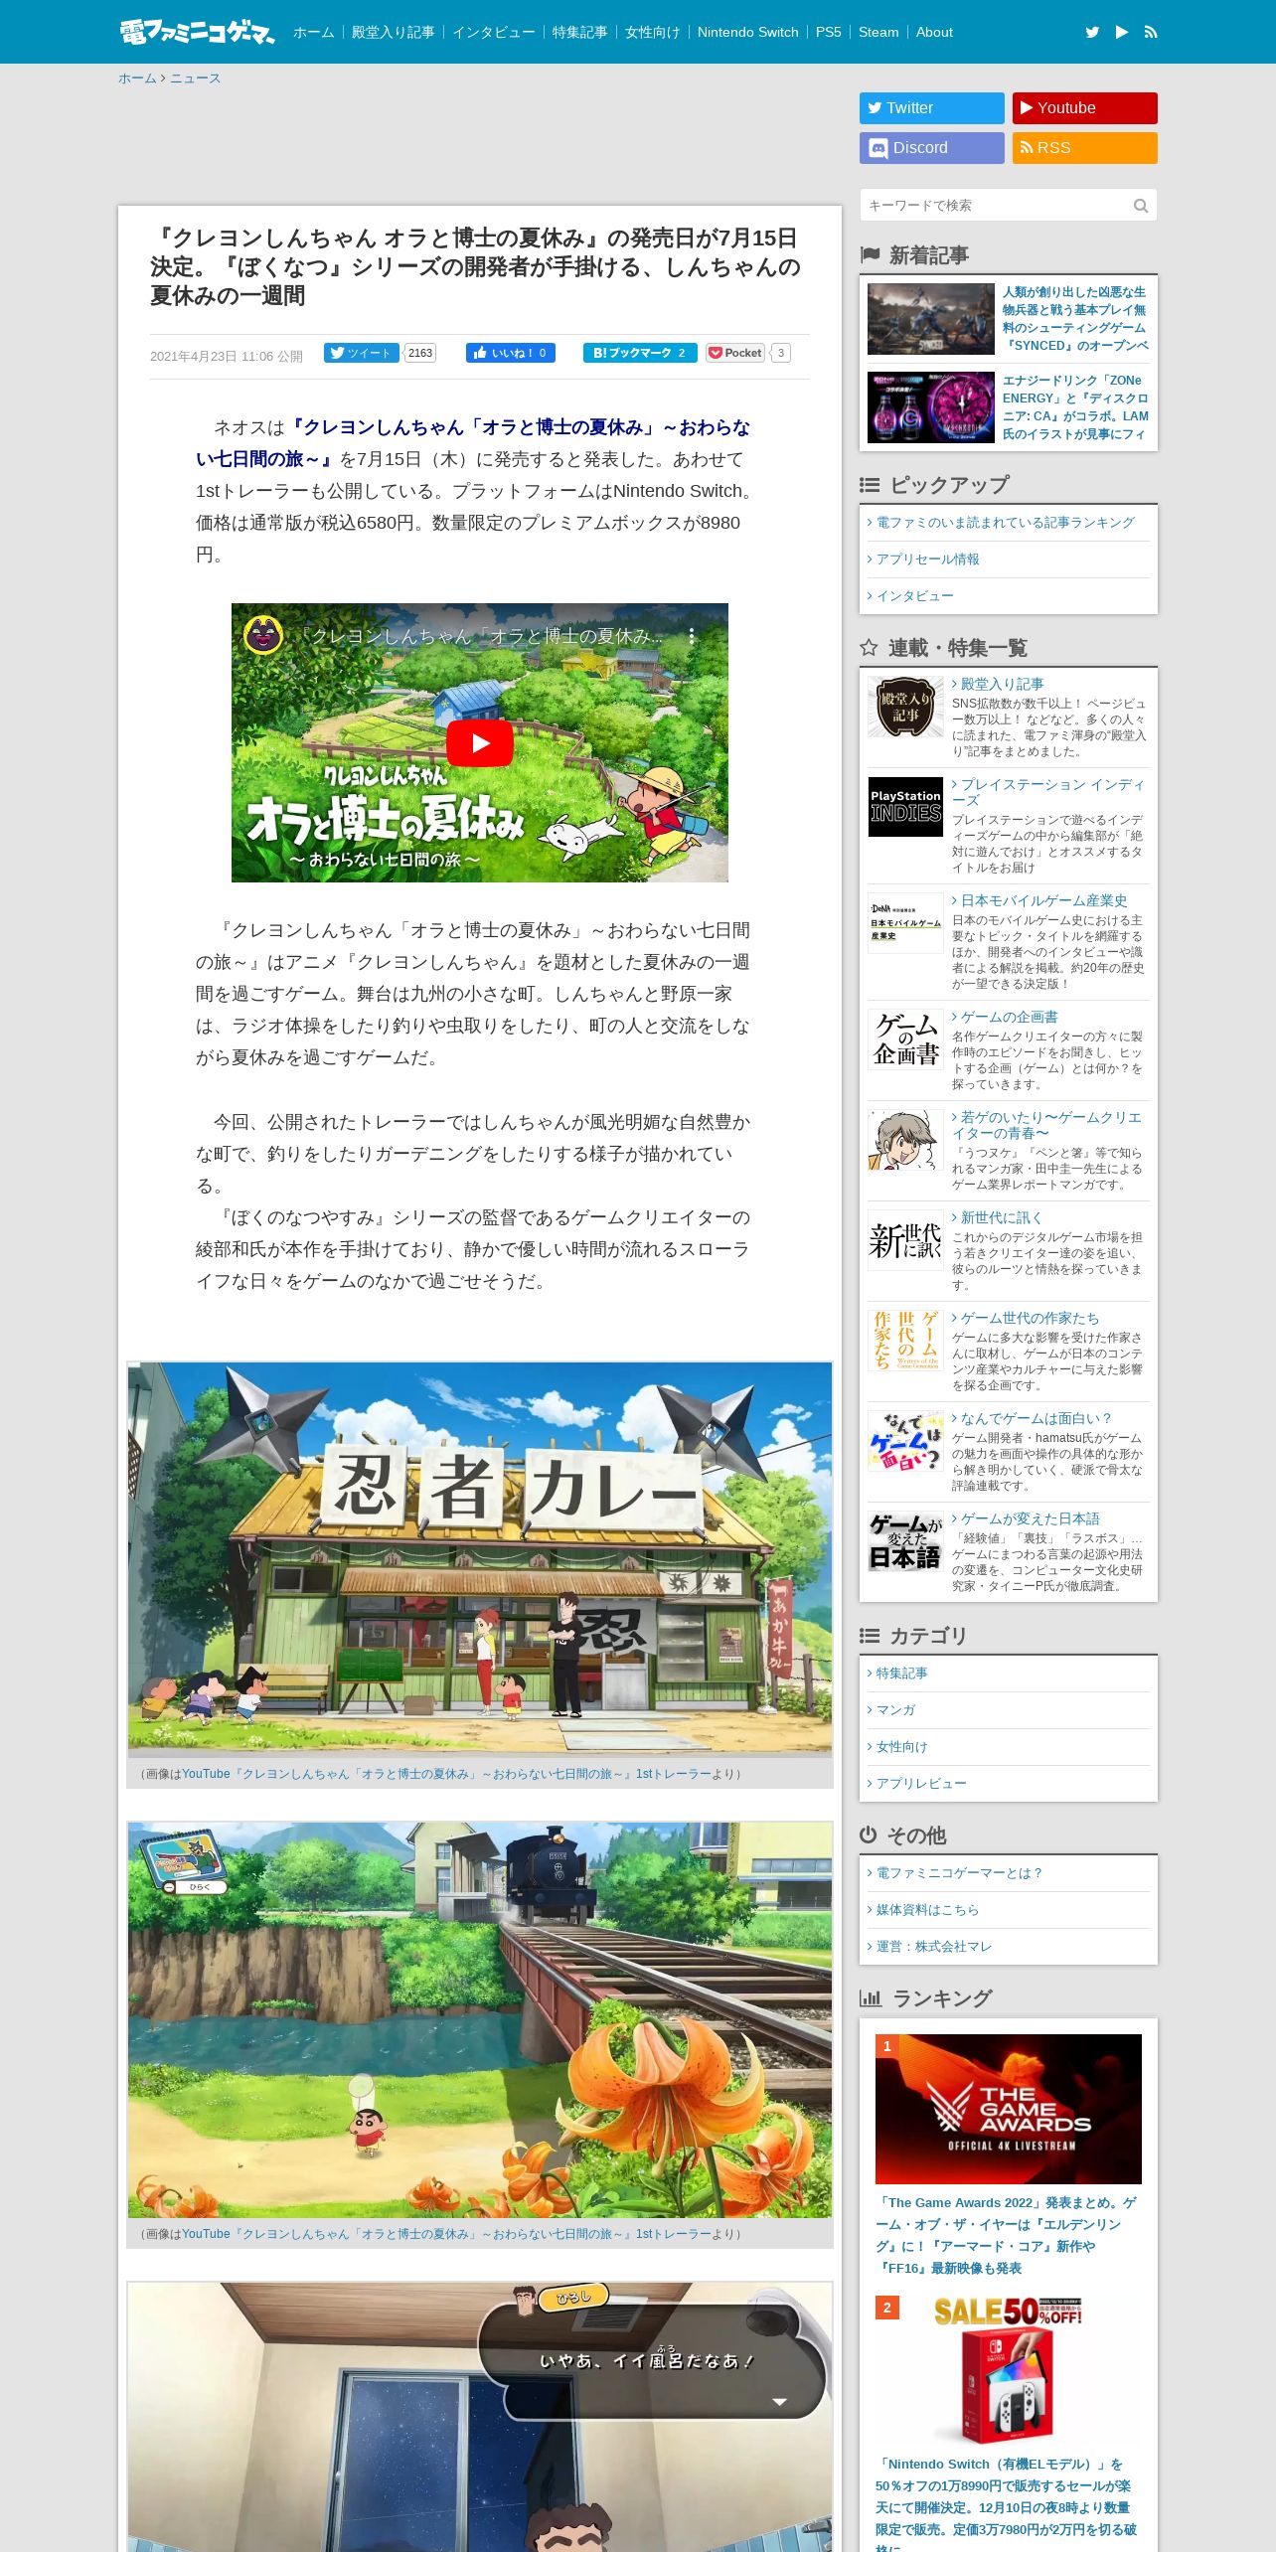Image resolution: width=1276 pixels, height=2552 pixels.
Task: Click the 殿堂入り記事 badge thumbnail
Action: (x=905, y=707)
